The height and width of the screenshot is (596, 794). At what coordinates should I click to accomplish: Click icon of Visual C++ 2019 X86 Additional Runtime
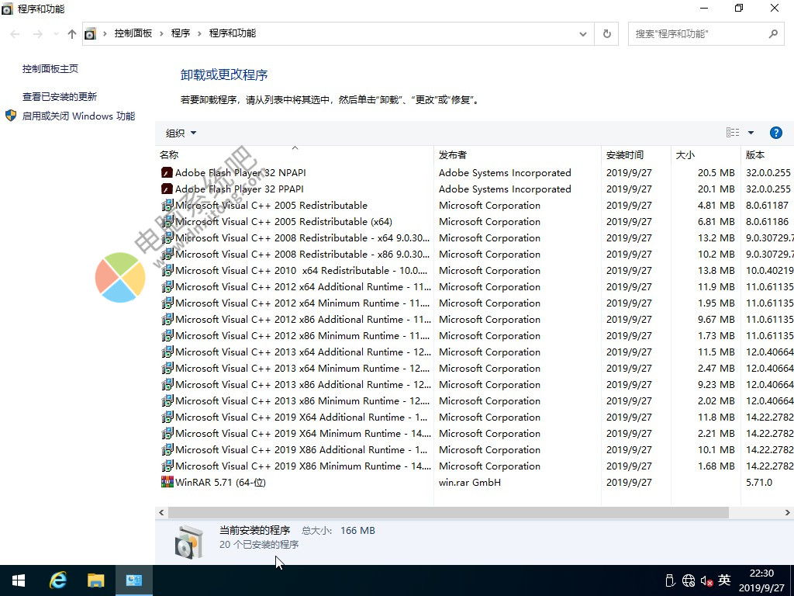coord(167,449)
